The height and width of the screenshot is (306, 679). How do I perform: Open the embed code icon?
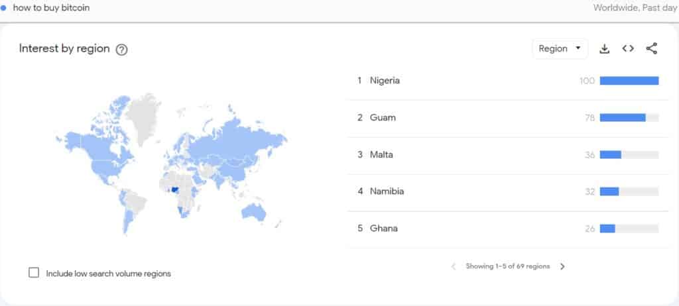[x=628, y=48]
